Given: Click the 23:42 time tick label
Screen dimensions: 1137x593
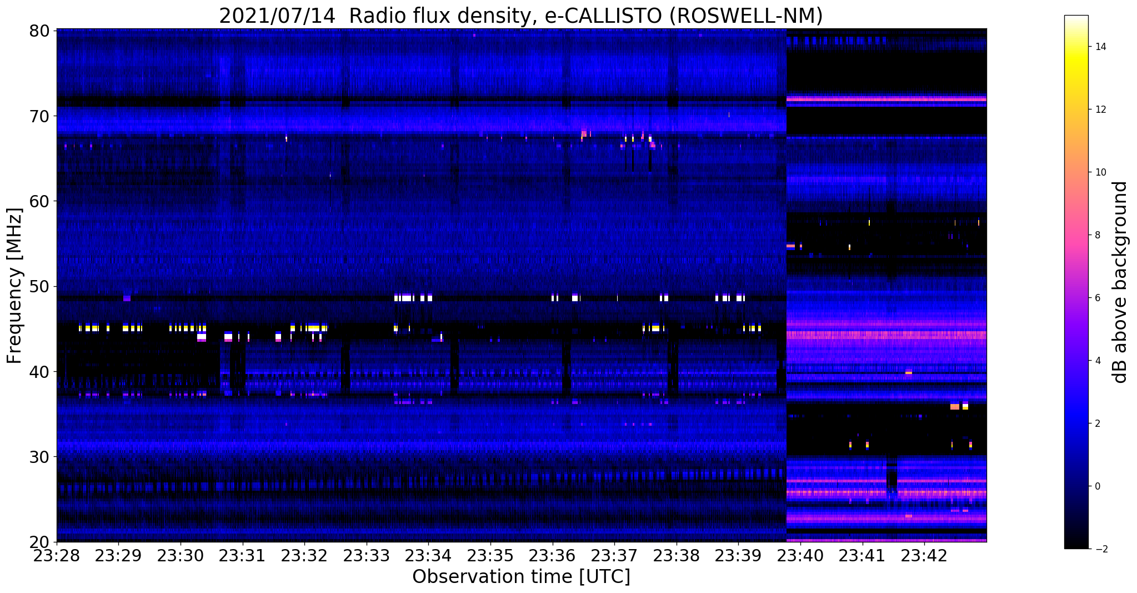Looking at the screenshot, I should click(x=925, y=556).
